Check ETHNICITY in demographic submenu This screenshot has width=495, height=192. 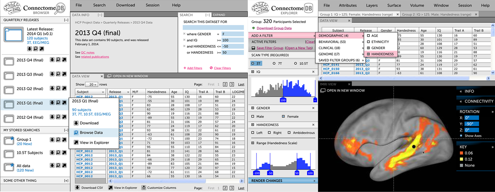pyautogui.click(x=369, y=42)
